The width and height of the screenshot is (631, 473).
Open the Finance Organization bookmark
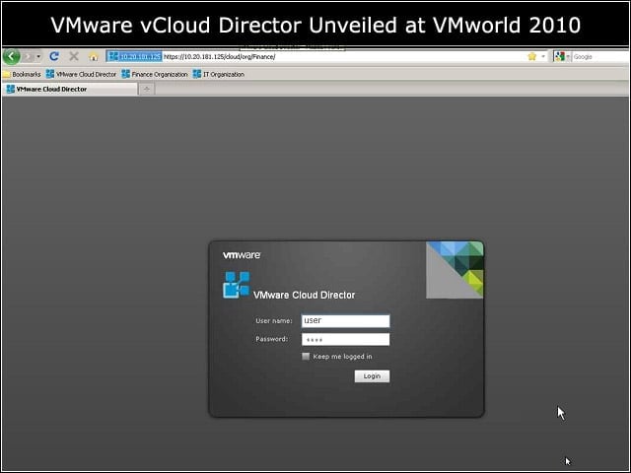tap(155, 75)
